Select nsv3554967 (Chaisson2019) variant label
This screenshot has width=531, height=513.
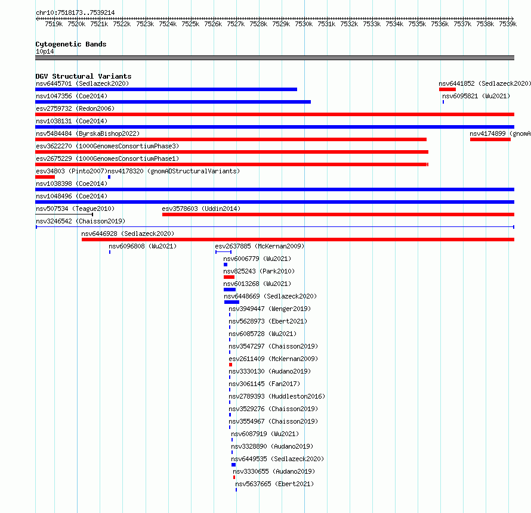(x=273, y=421)
